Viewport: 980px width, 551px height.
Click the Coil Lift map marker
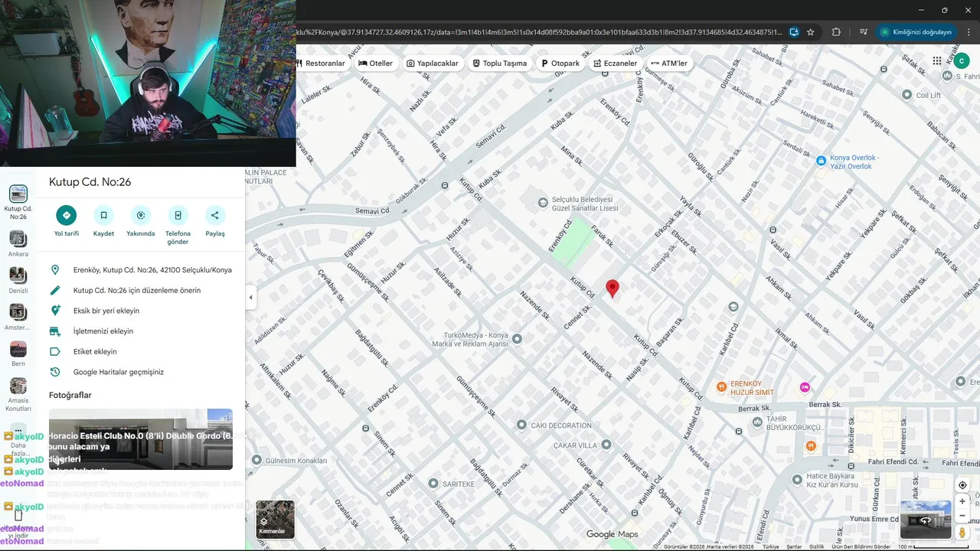[907, 95]
